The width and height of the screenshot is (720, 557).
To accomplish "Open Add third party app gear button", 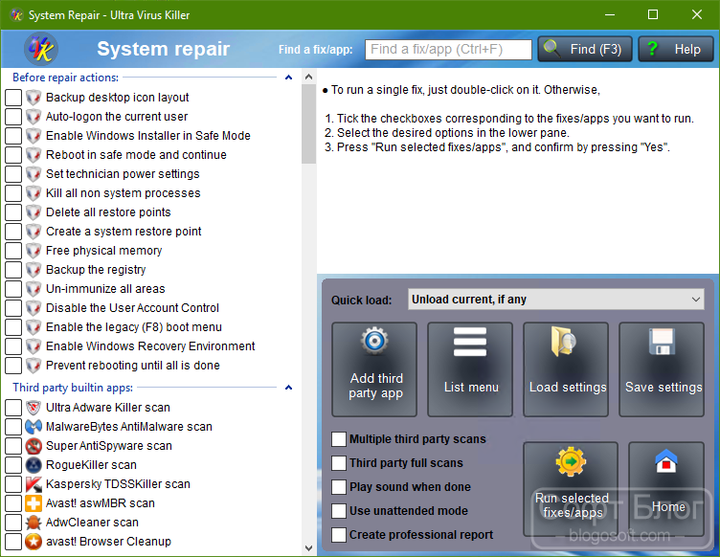I will (374, 369).
